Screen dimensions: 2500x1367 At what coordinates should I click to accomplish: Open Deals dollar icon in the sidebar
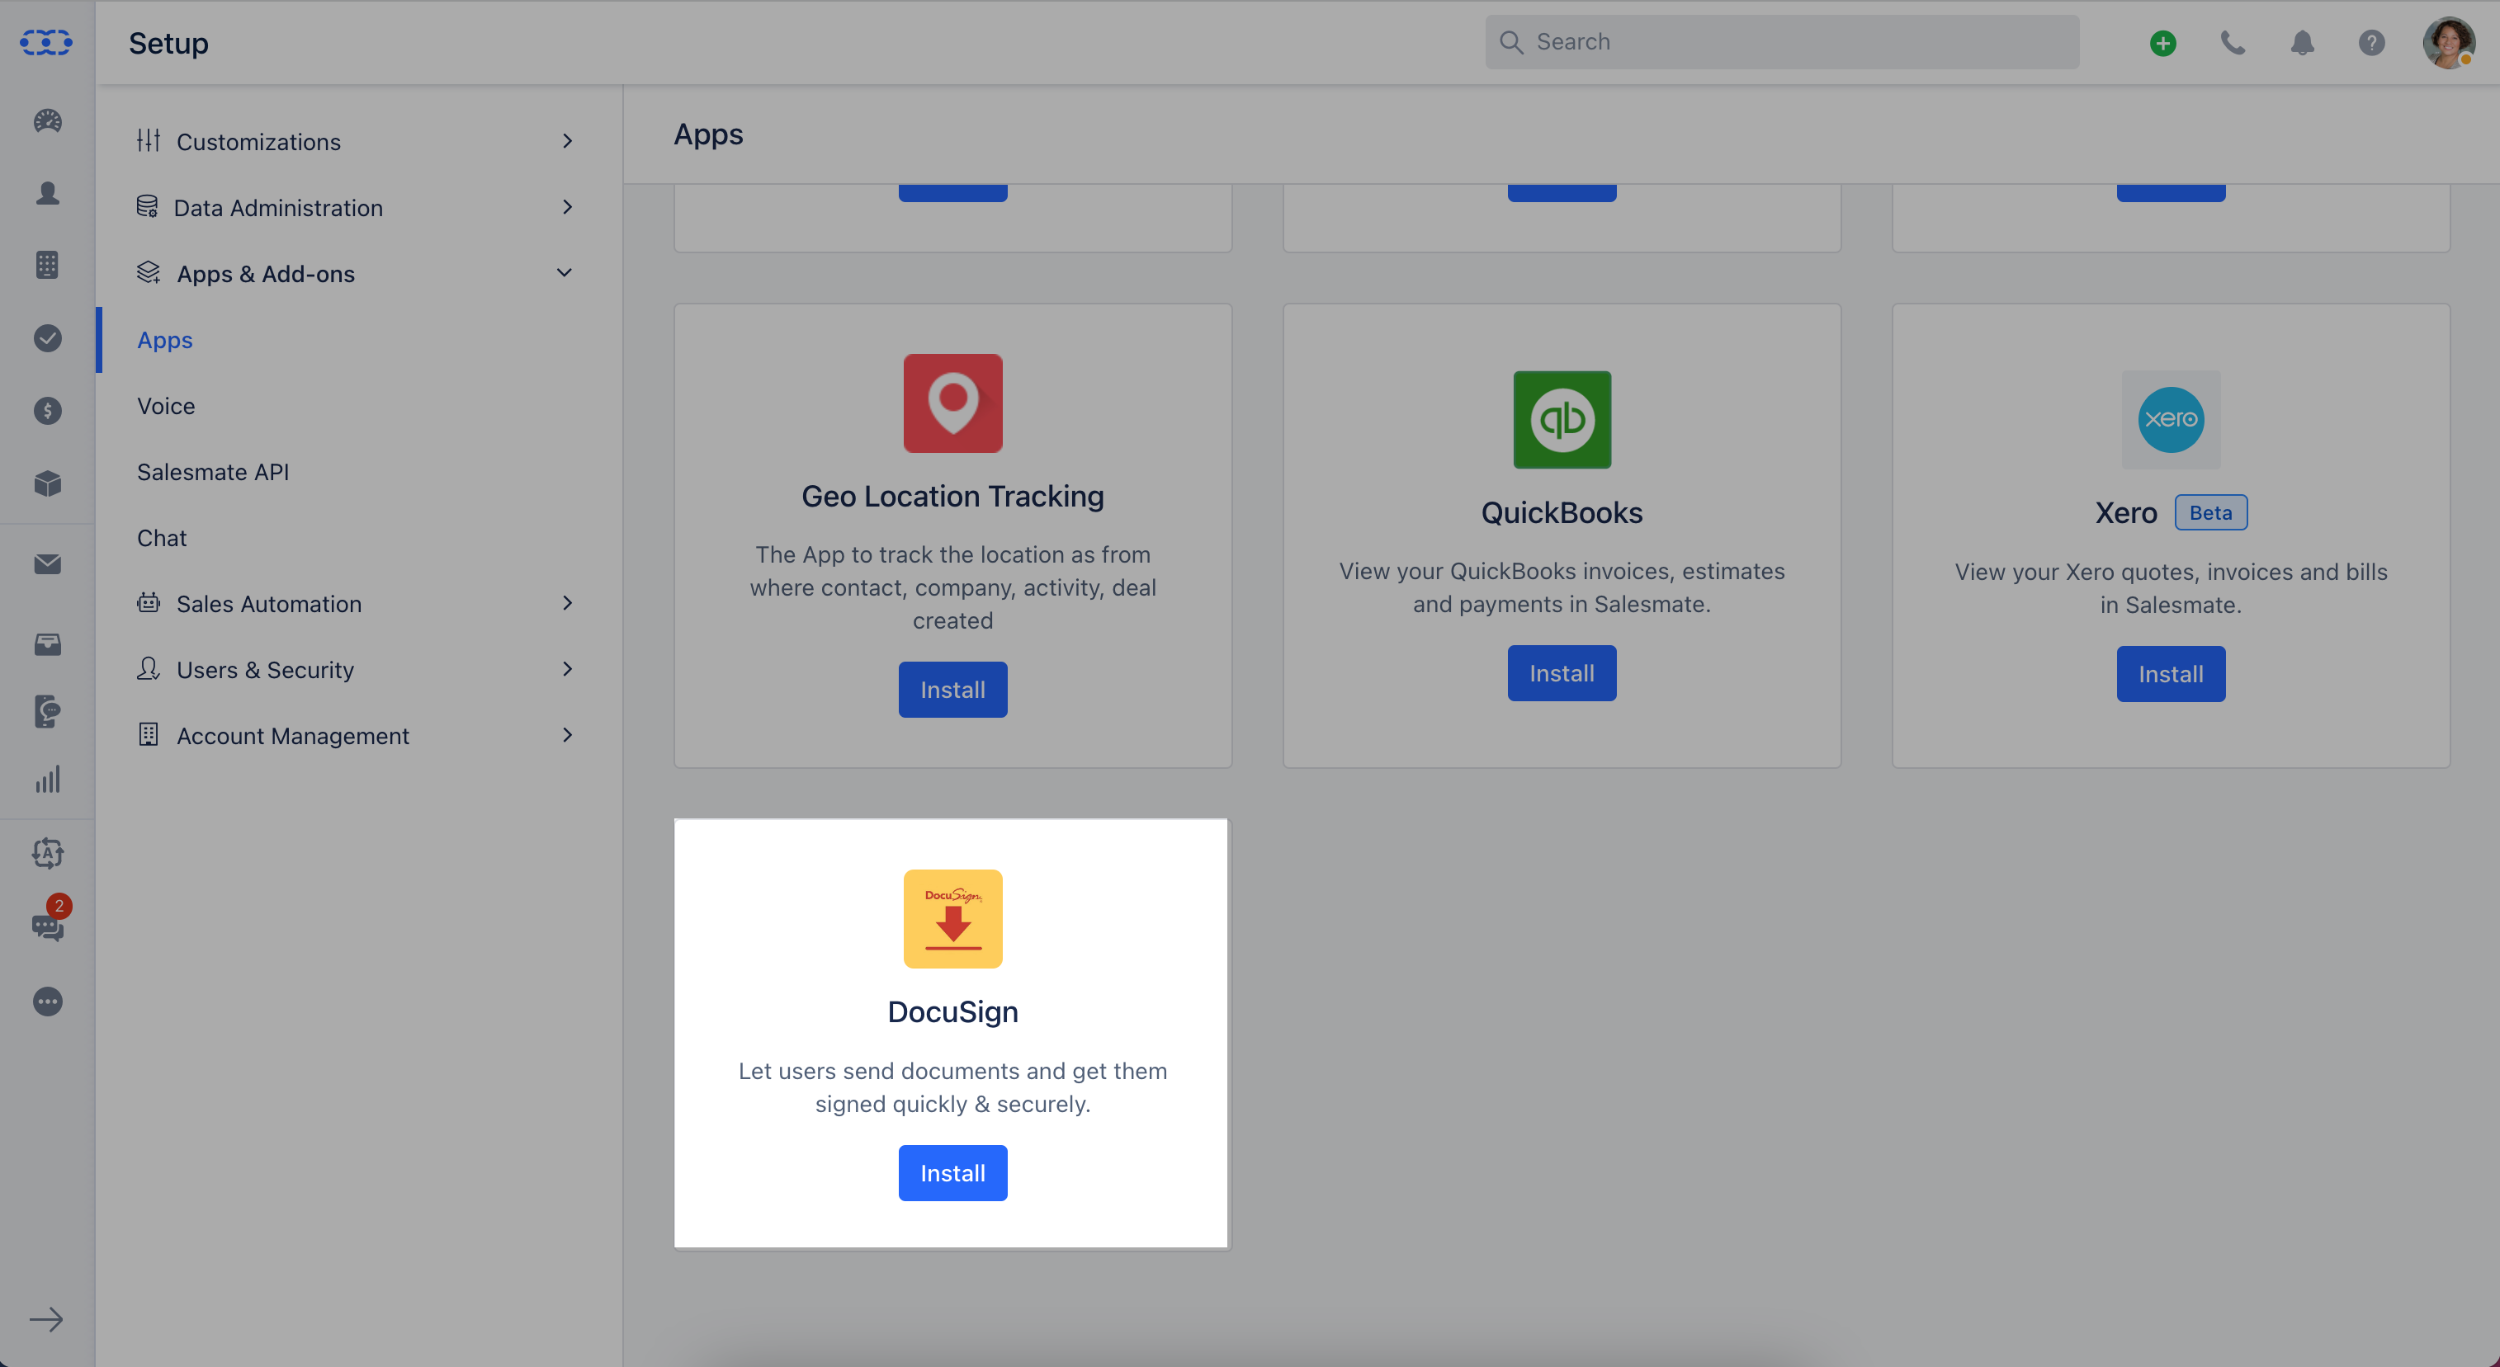point(48,410)
